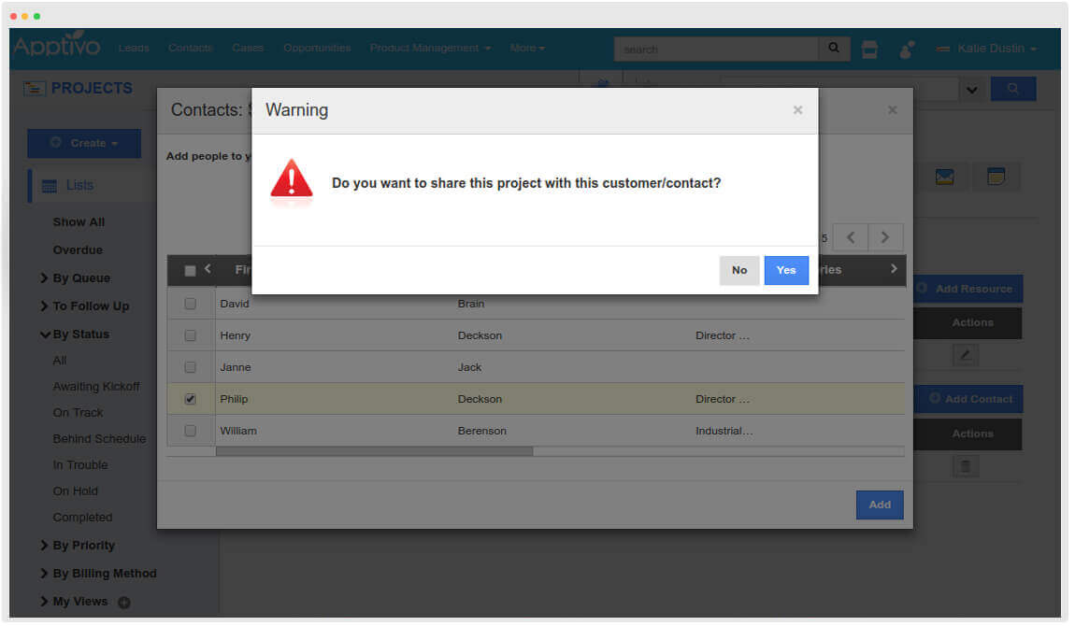Image resolution: width=1075 pixels, height=626 pixels.
Task: Click the plus icon beside My Views
Action: (123, 603)
